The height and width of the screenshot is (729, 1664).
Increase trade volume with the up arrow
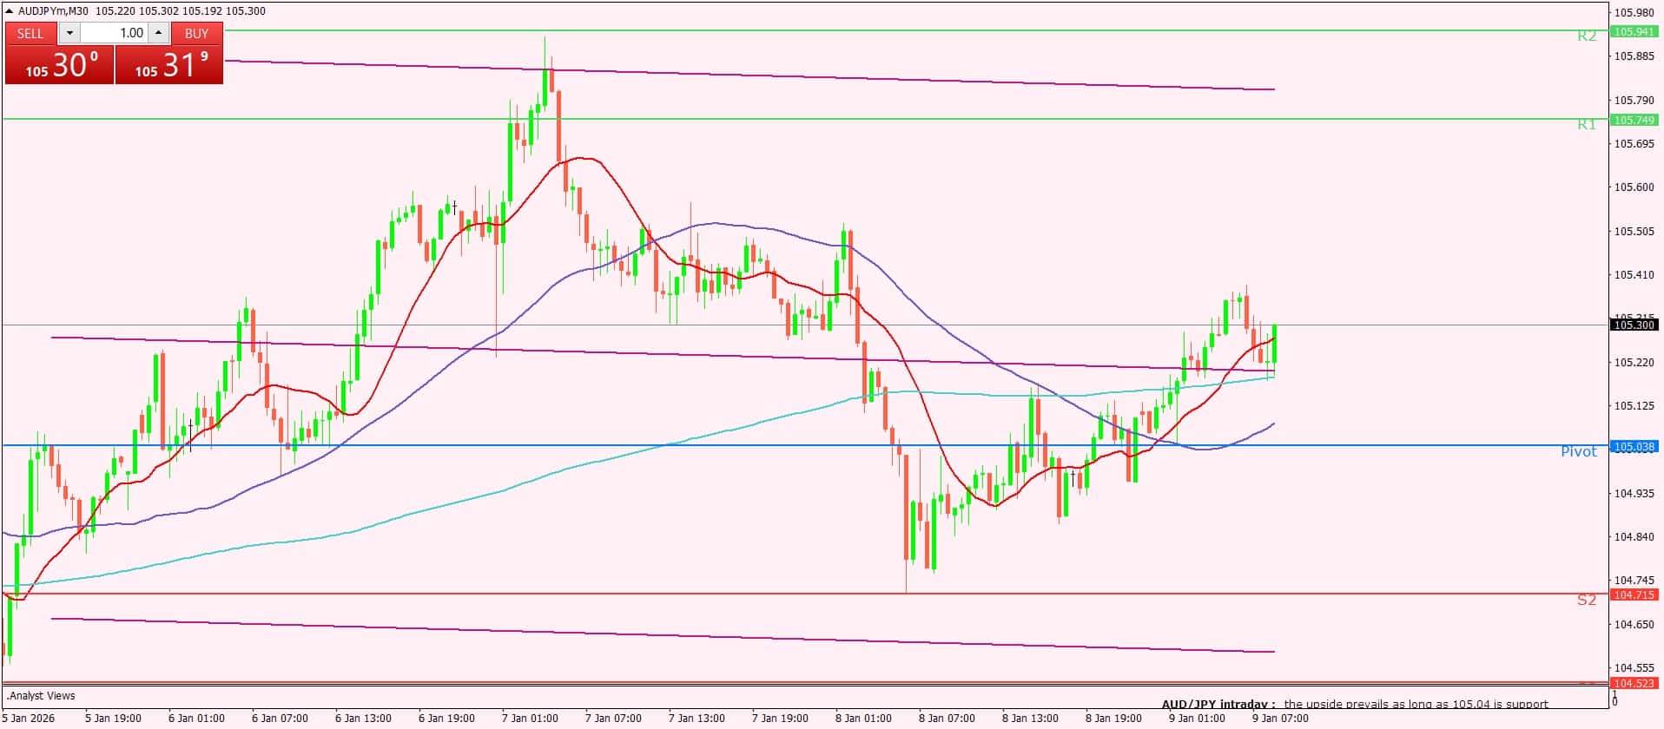(158, 33)
